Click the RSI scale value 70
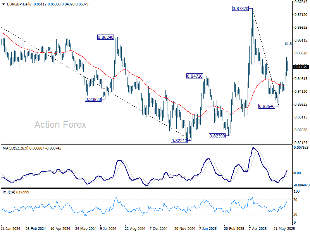This screenshot has width=310, height=233. (x=295, y=200)
